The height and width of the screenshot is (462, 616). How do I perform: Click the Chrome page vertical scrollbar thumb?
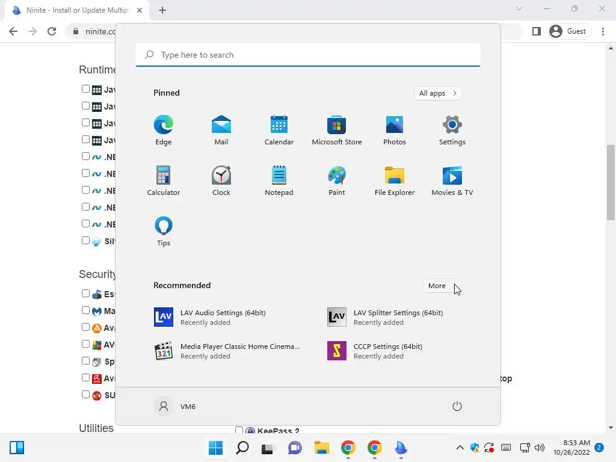coord(611,183)
